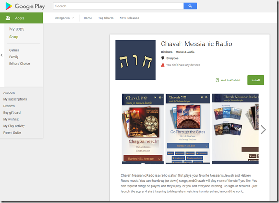Click the Redeem link

tap(9, 106)
